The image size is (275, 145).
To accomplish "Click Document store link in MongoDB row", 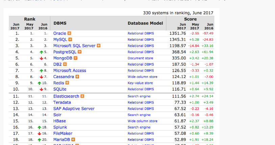I will [x=140, y=58].
